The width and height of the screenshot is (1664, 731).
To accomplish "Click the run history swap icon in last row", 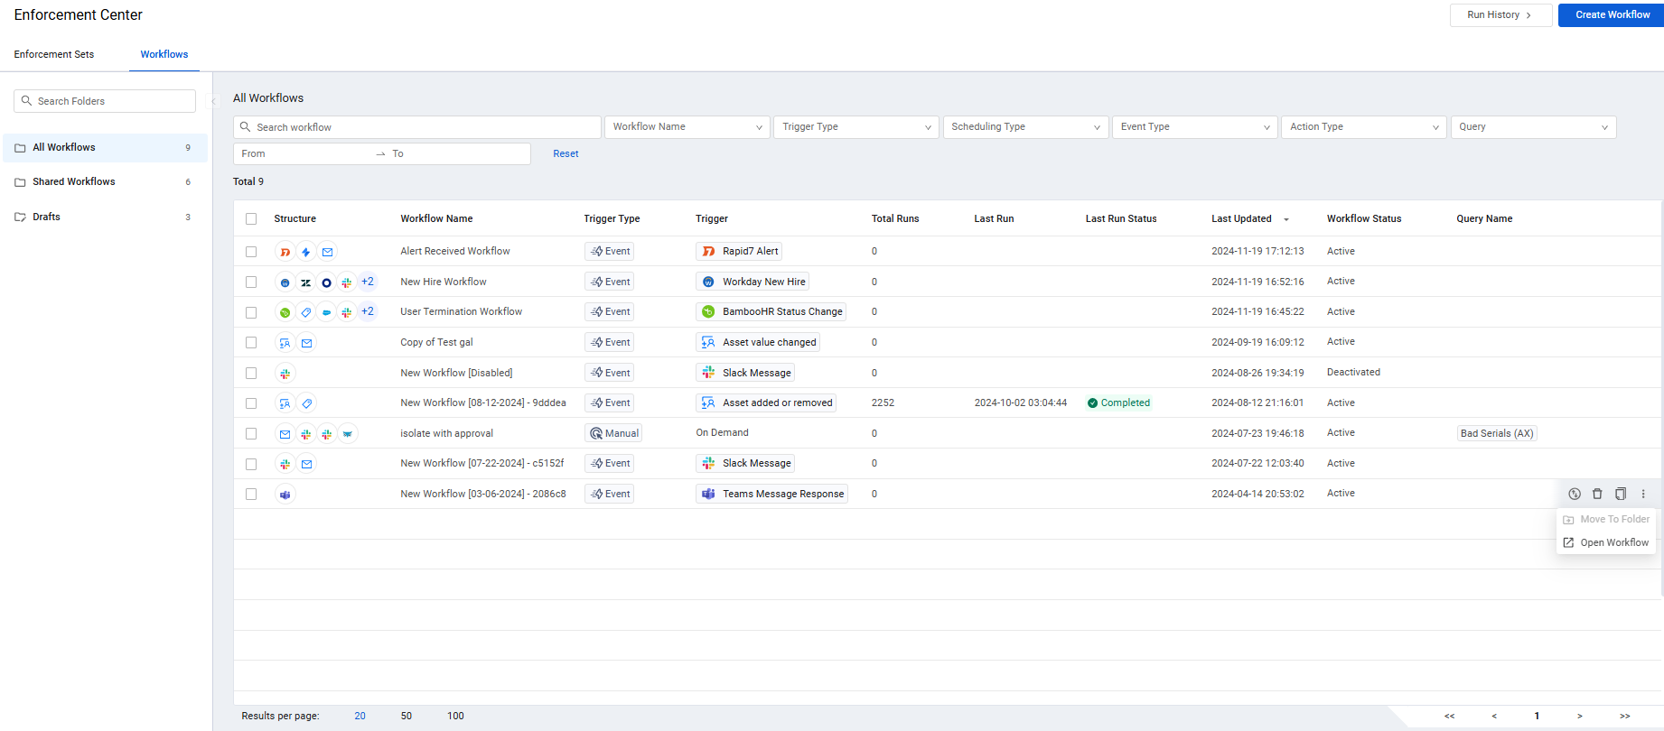I will point(1575,494).
